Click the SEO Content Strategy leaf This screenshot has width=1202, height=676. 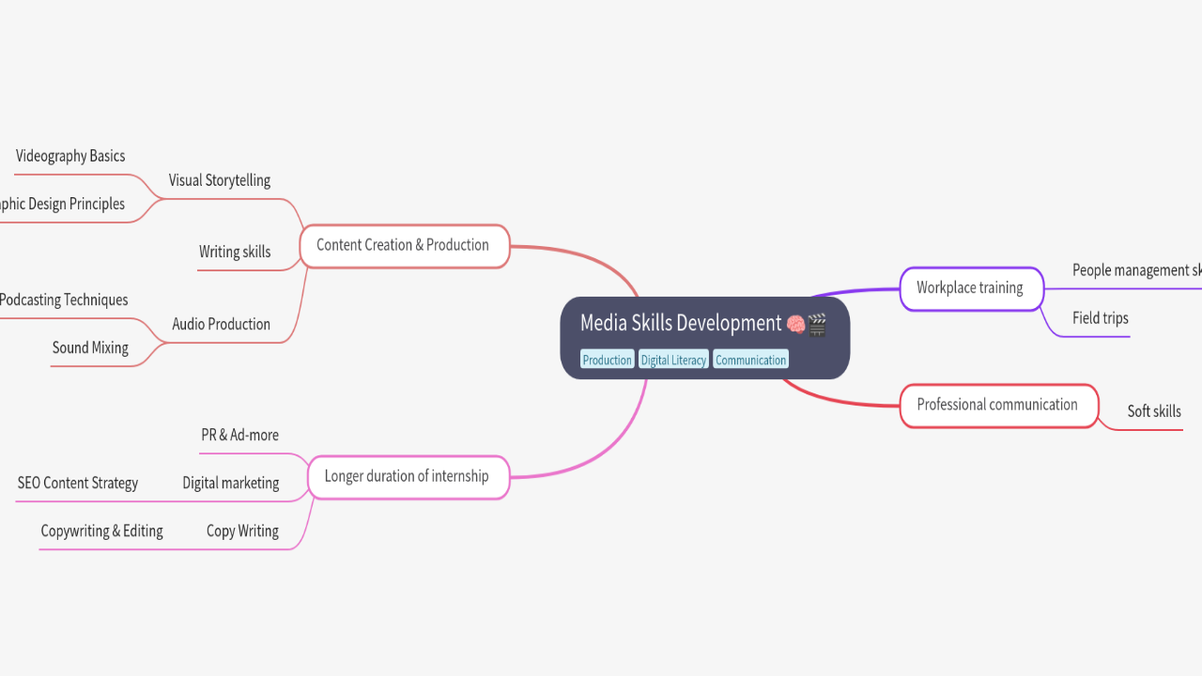click(x=78, y=483)
